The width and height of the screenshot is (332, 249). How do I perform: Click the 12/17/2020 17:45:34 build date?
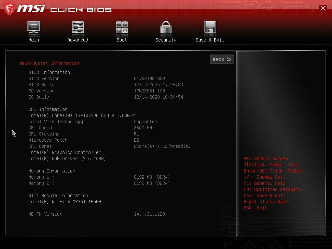pos(158,85)
